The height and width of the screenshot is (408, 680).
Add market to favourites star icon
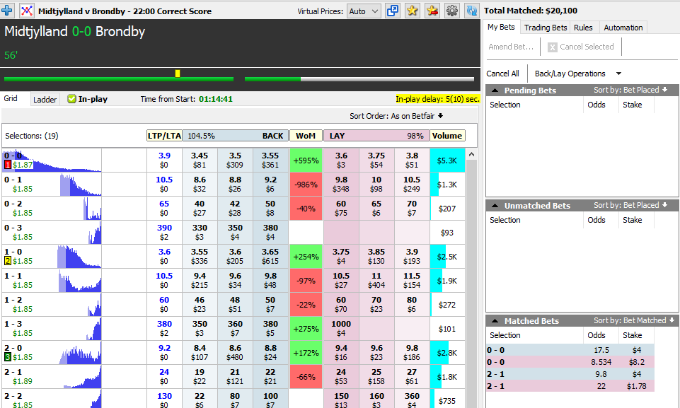(x=412, y=11)
